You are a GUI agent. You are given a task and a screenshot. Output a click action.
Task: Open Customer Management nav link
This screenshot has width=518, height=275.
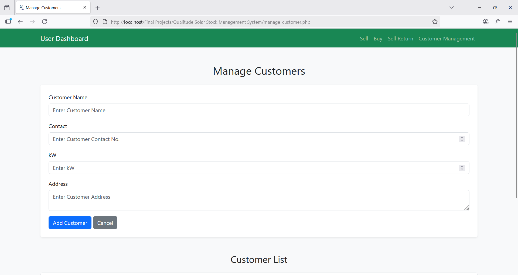447,39
